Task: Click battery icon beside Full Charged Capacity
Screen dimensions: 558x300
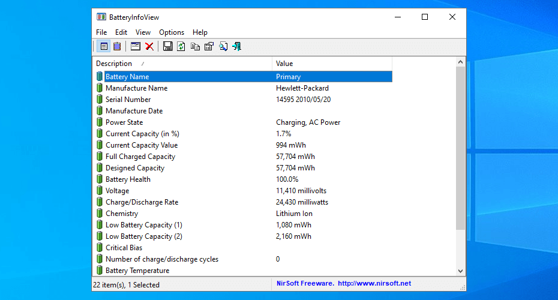Action: (x=100, y=156)
